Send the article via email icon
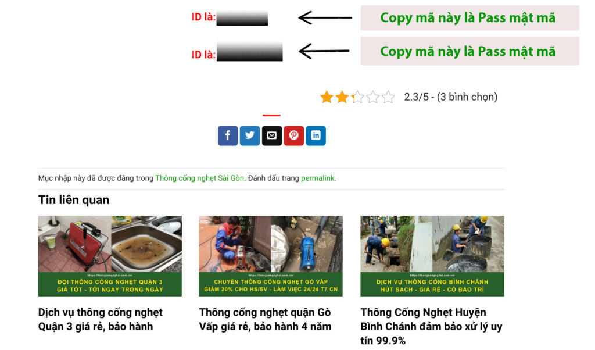This screenshot has width=595, height=350. click(x=272, y=135)
